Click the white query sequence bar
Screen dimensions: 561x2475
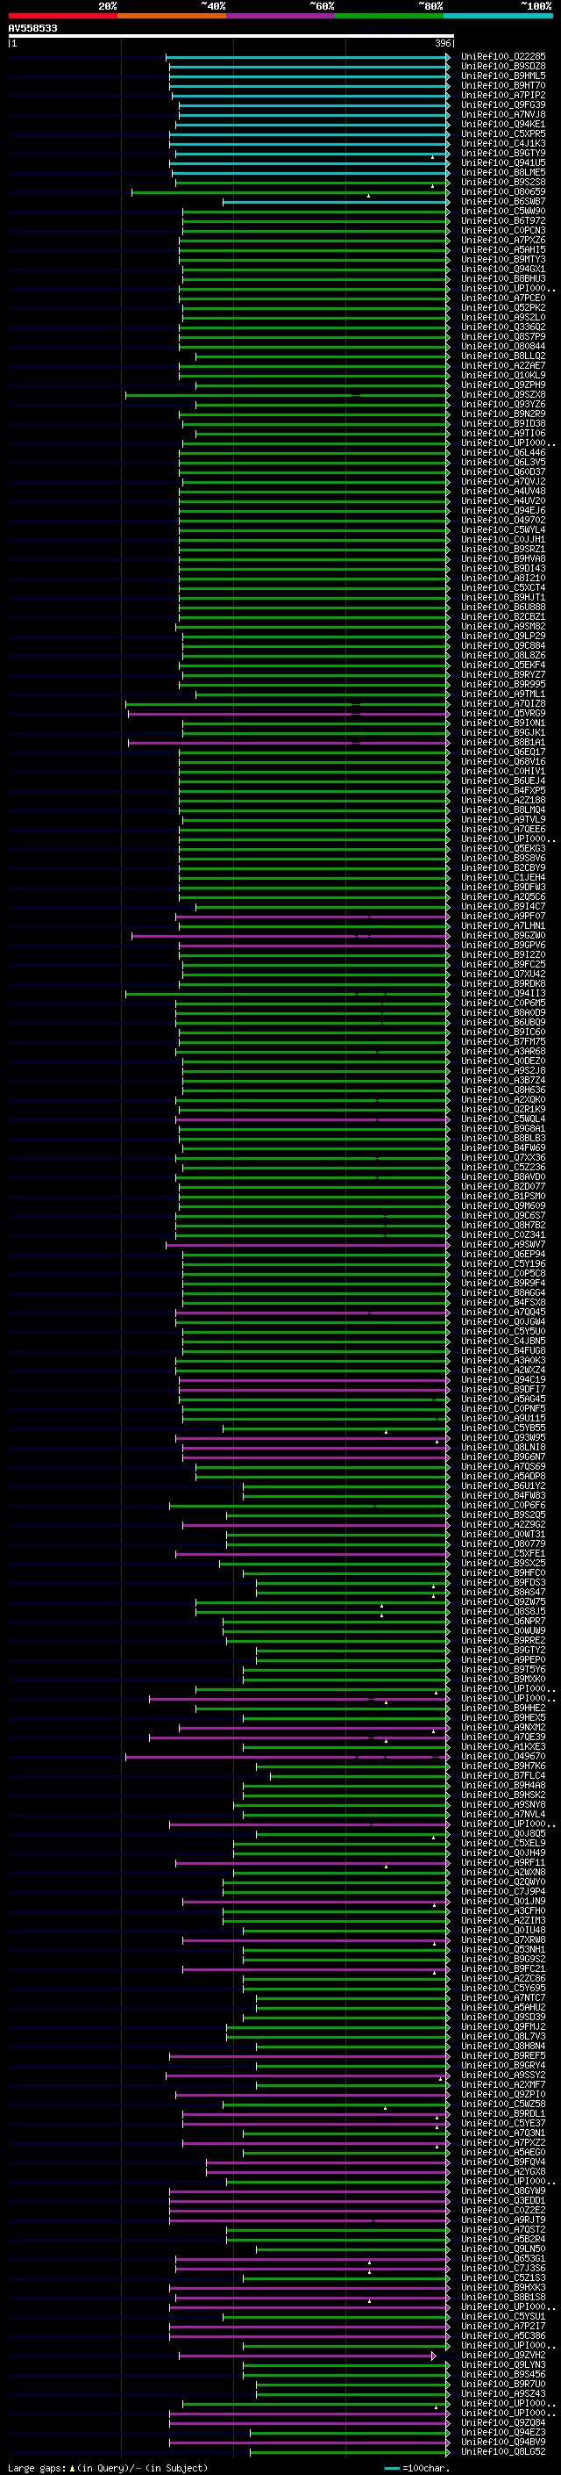231,37
